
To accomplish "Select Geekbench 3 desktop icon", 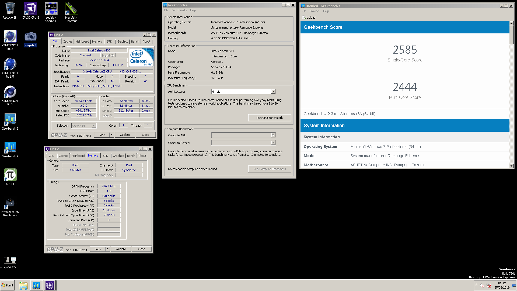I will [x=10, y=122].
